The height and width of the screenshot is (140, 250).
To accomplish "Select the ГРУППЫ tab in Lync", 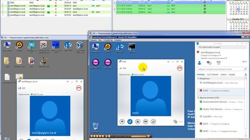I will [200, 75].
